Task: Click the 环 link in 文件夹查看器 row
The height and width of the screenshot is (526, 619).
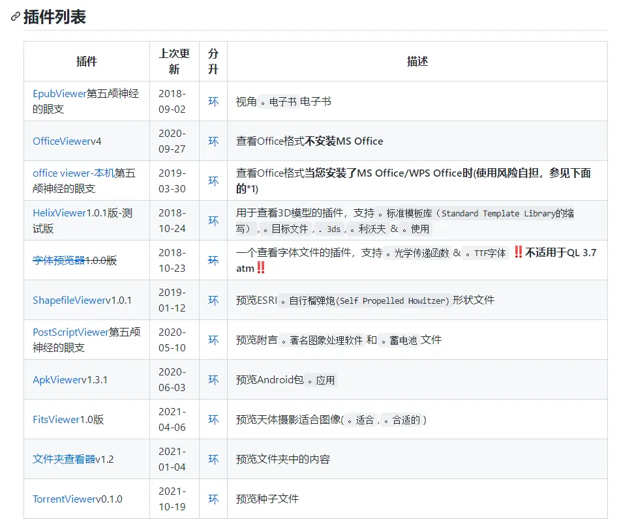Action: point(213,460)
